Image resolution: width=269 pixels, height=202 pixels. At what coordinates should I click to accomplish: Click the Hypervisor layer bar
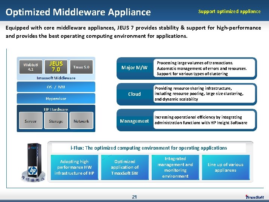56,99
